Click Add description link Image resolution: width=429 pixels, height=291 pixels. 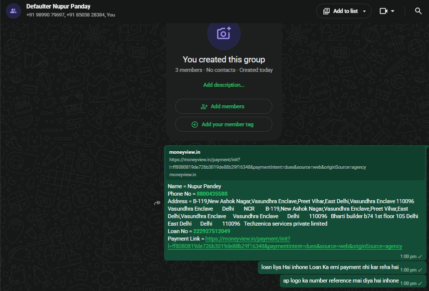pos(224,85)
